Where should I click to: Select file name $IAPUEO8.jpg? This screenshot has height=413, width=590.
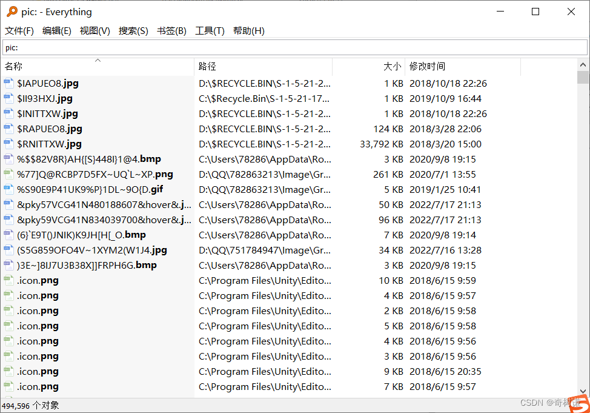point(48,83)
